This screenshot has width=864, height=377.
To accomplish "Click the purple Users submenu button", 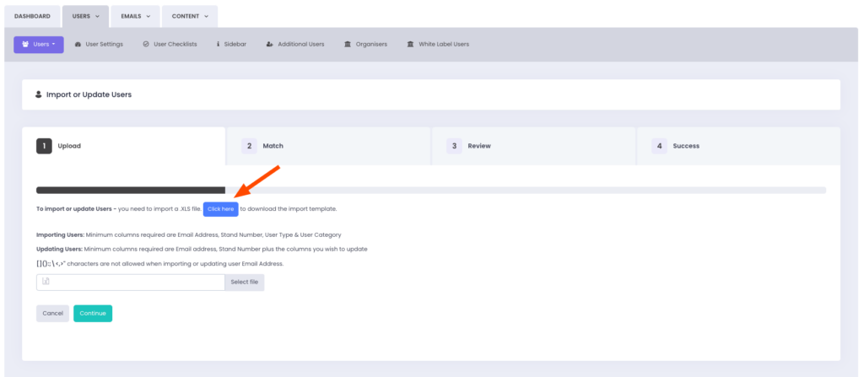I will click(39, 45).
